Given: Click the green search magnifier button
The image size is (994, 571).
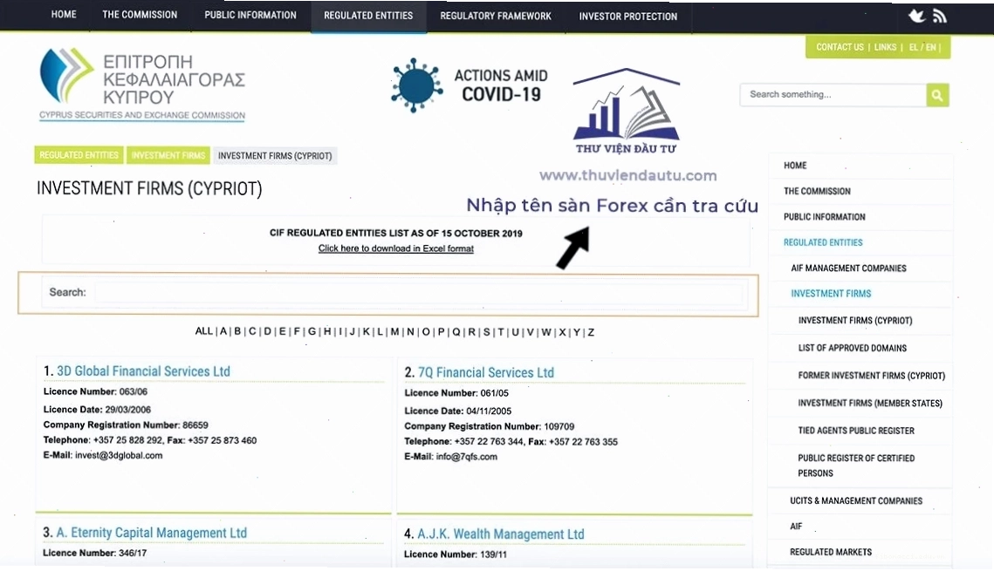Looking at the screenshot, I should pyautogui.click(x=937, y=96).
